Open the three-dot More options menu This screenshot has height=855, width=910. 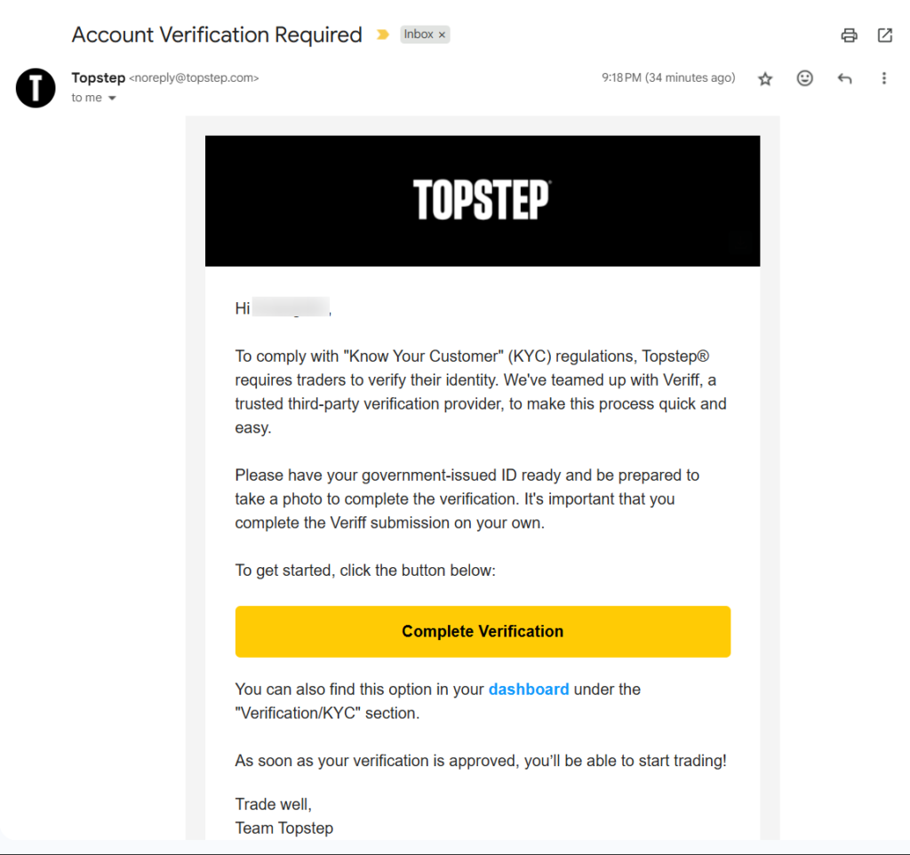coord(883,78)
